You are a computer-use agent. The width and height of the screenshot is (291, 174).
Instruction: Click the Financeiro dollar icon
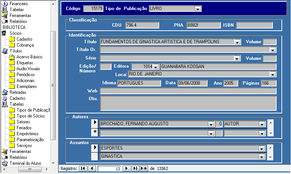[5, 4]
